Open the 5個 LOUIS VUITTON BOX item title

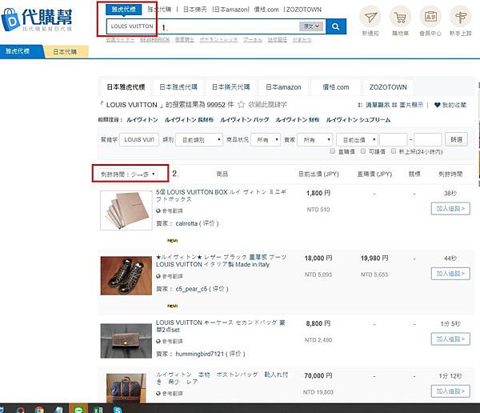tap(221, 195)
